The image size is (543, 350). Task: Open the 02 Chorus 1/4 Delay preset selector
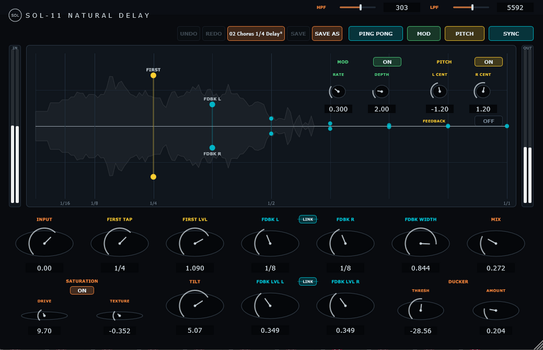click(x=256, y=34)
